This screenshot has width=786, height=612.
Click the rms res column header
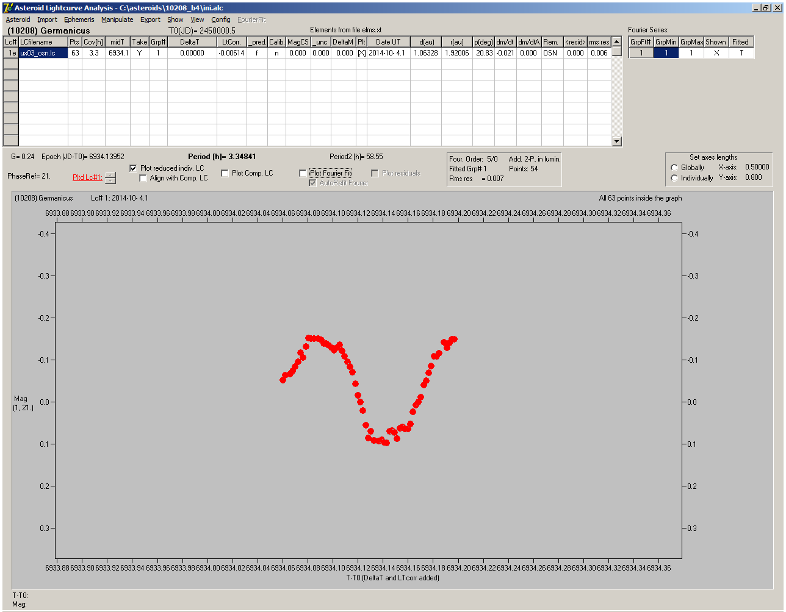[x=599, y=42]
